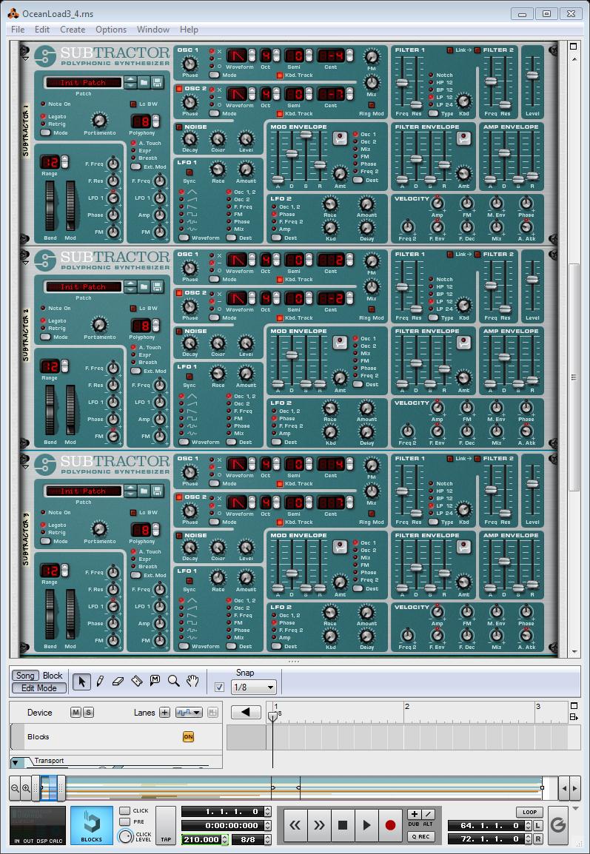Click the Blocks button in transport panel
Screen dimensions: 590x854
coord(92,824)
